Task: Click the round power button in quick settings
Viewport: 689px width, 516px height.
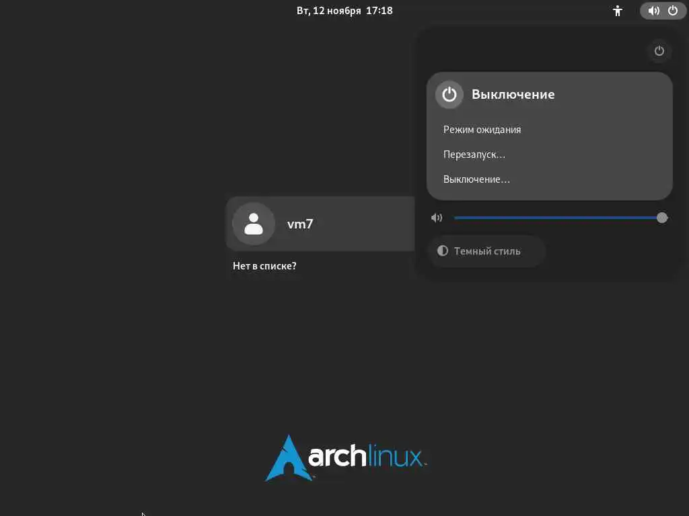Action: (x=659, y=51)
